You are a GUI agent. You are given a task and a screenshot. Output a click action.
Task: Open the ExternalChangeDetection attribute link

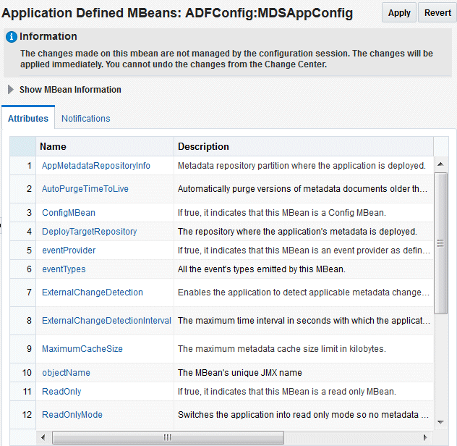(x=93, y=293)
